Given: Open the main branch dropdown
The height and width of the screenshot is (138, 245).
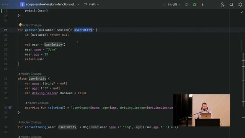Looking at the screenshot, I should click(91, 4).
